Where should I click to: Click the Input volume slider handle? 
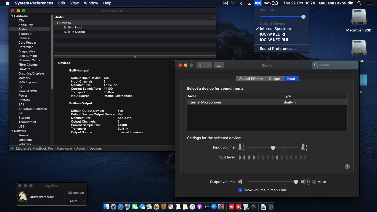273,148
